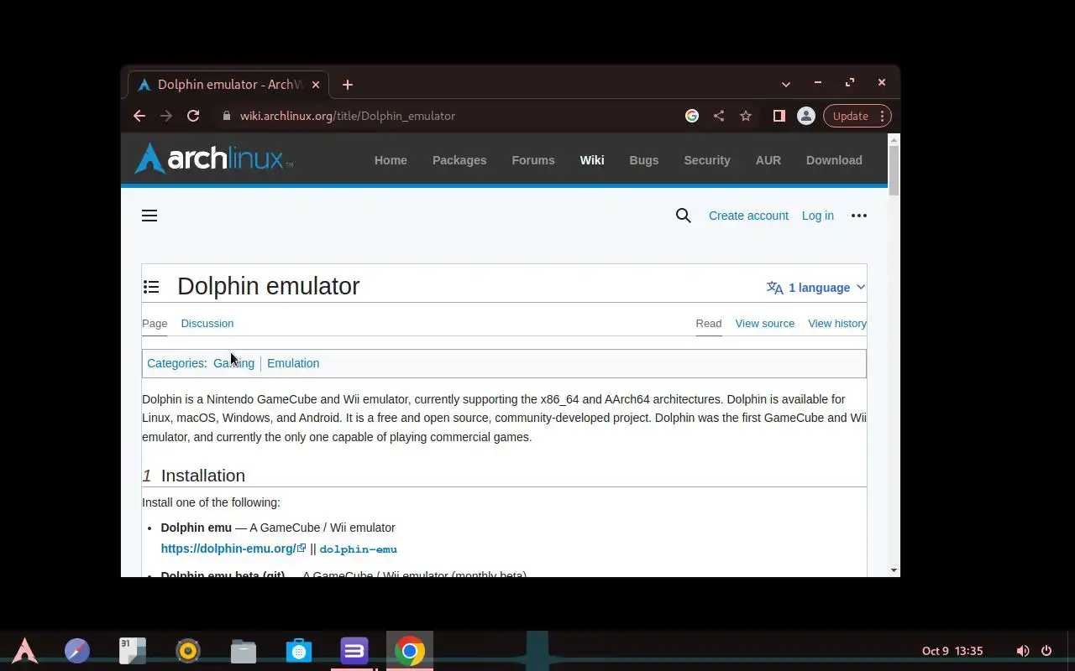Open the three-dot personal tools menu
1075x671 pixels.
coord(859,216)
